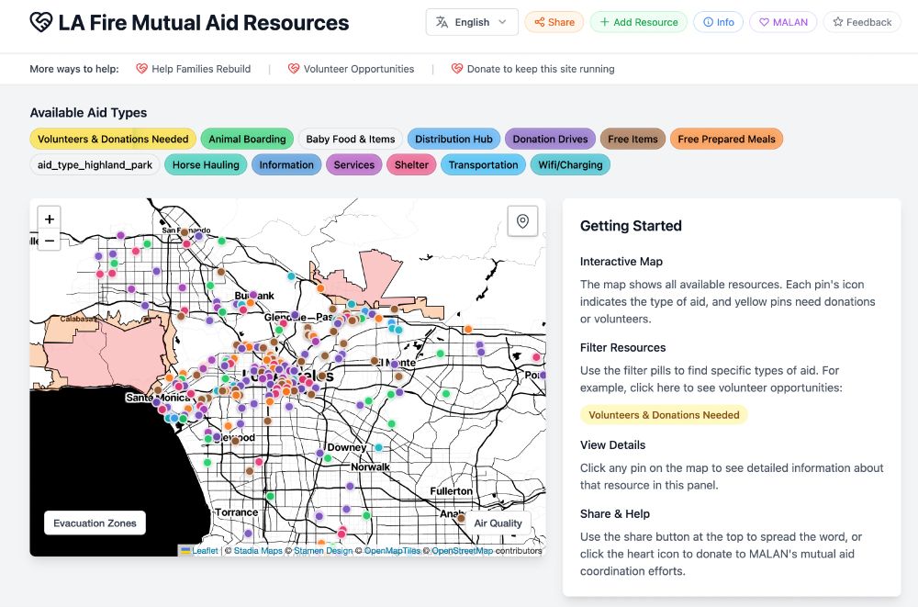Click the heart icon before Donate link
This screenshot has height=607, width=918.
click(457, 69)
